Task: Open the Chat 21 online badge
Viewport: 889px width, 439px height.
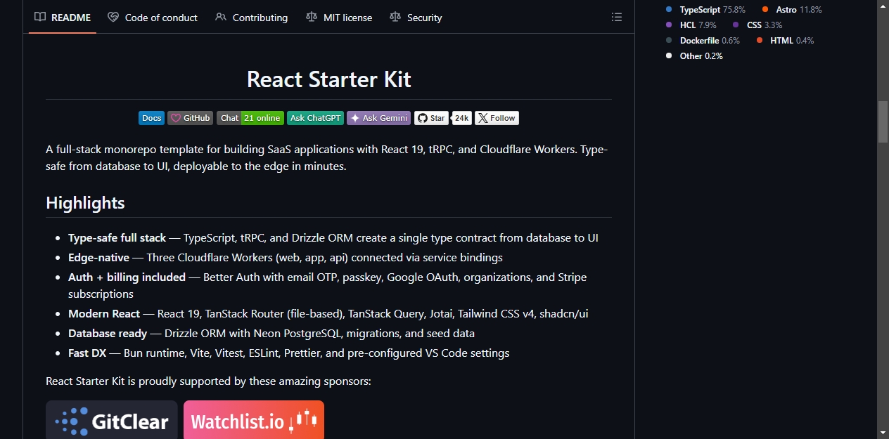Action: click(x=250, y=118)
